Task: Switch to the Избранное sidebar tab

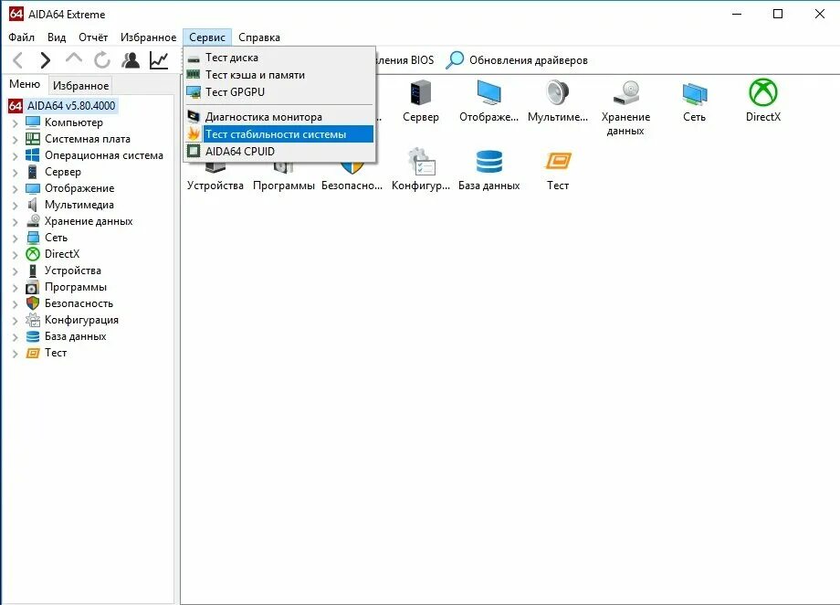Action: point(80,85)
